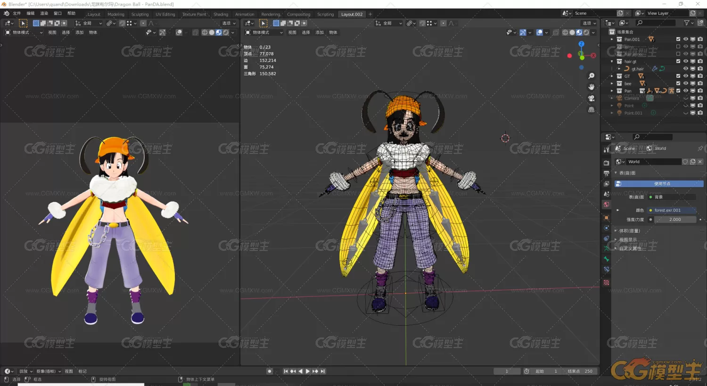This screenshot has height=386, width=707.
Task: Open the Output properties tab icon
Action: tap(606, 173)
